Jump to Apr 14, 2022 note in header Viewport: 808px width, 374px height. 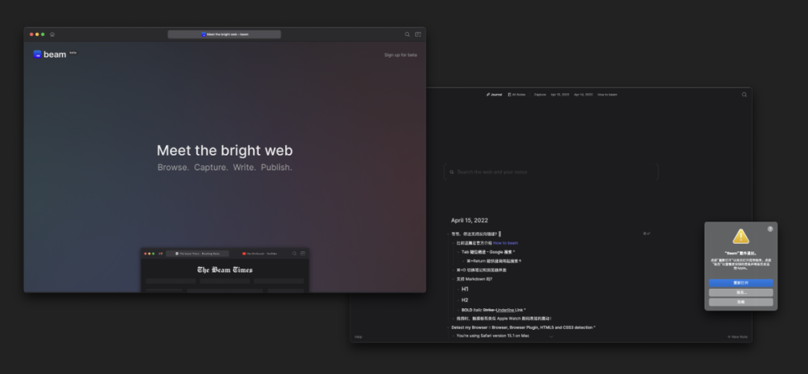pos(584,95)
